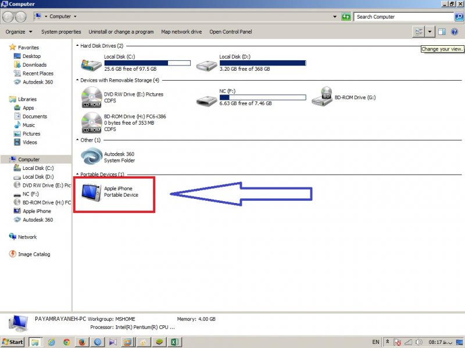
Task: Click the taskbar clock showing 08:17
Action: click(441, 342)
